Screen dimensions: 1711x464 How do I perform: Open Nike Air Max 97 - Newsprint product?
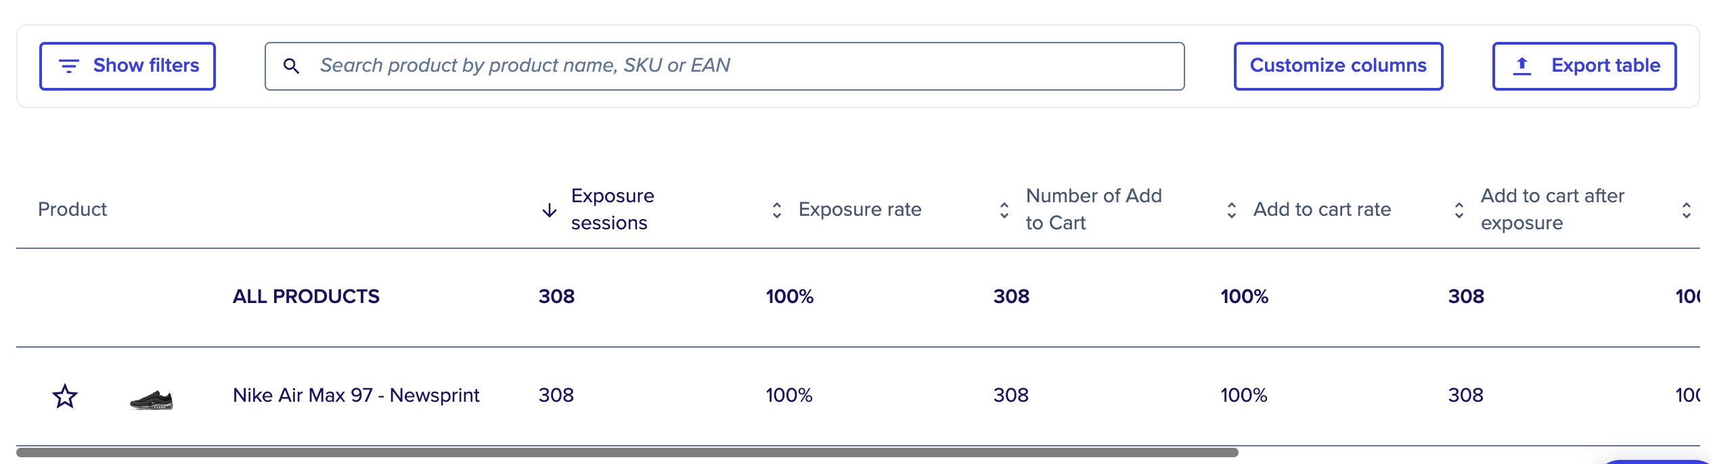coord(356,395)
